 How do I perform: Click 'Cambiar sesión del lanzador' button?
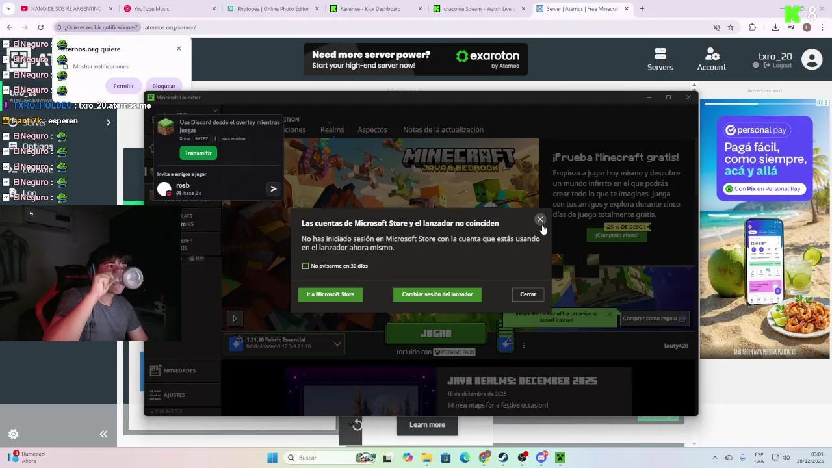[x=437, y=294]
